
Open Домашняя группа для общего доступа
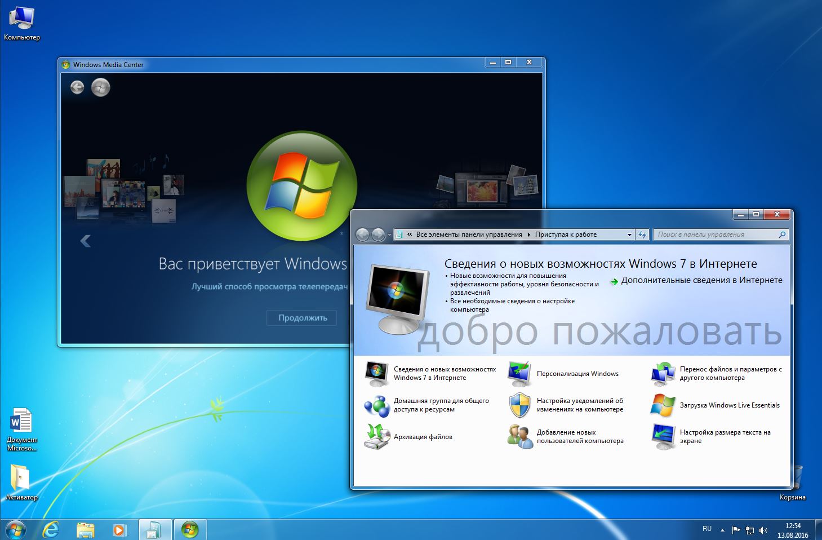tap(427, 405)
